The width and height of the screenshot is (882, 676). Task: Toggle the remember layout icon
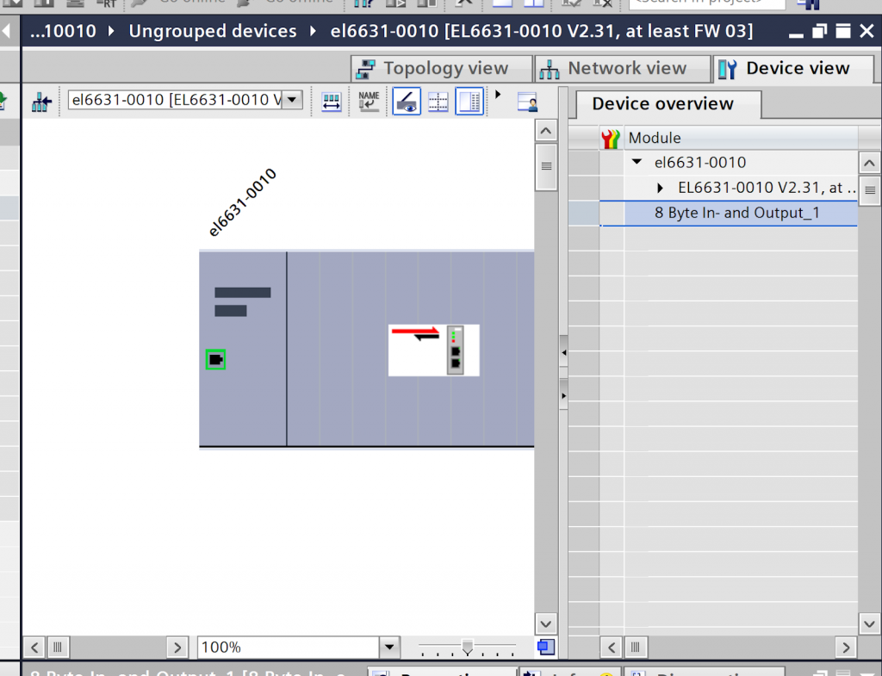click(469, 102)
